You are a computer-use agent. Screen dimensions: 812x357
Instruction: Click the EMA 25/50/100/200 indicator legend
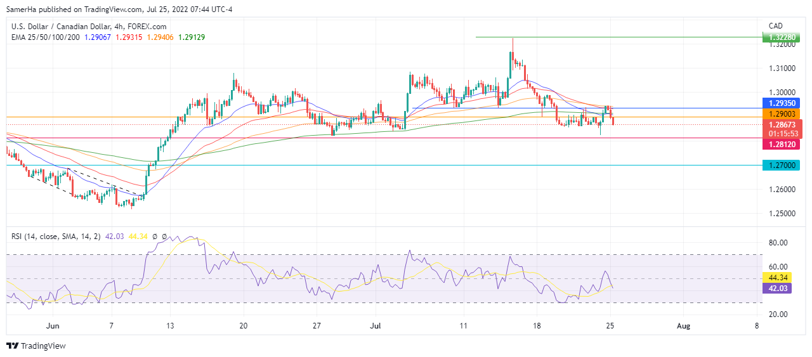coord(44,37)
